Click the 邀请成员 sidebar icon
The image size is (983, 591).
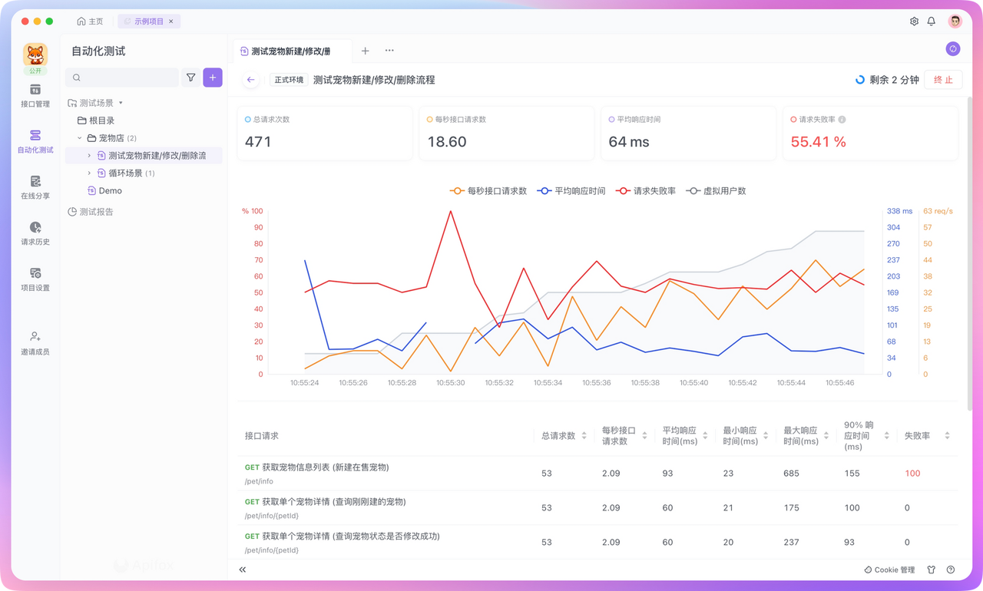pos(34,342)
